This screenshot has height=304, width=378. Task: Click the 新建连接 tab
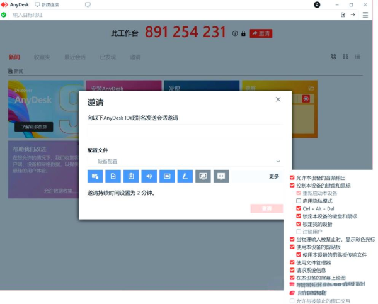tap(47, 4)
